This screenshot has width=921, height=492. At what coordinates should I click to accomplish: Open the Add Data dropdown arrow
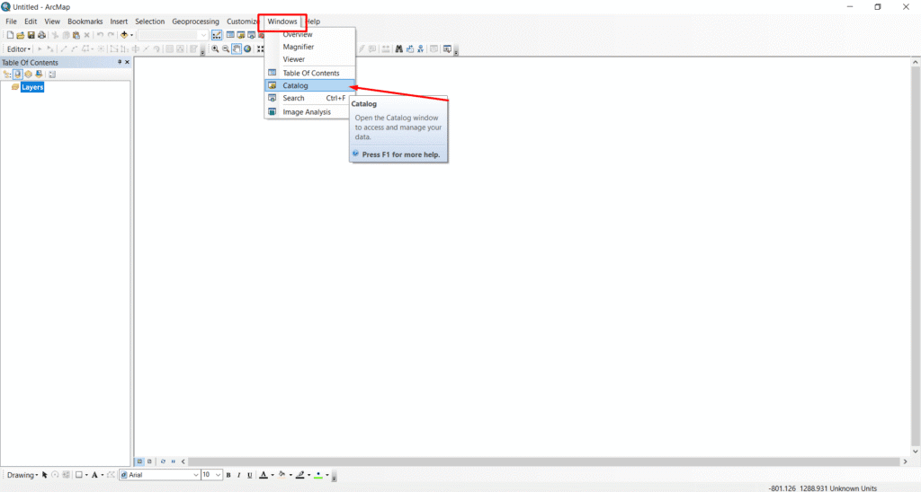(x=131, y=35)
